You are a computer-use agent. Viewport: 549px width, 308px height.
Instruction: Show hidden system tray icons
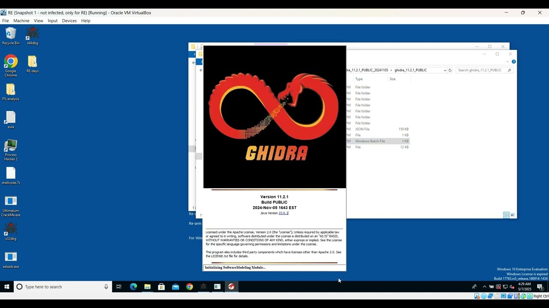485,287
